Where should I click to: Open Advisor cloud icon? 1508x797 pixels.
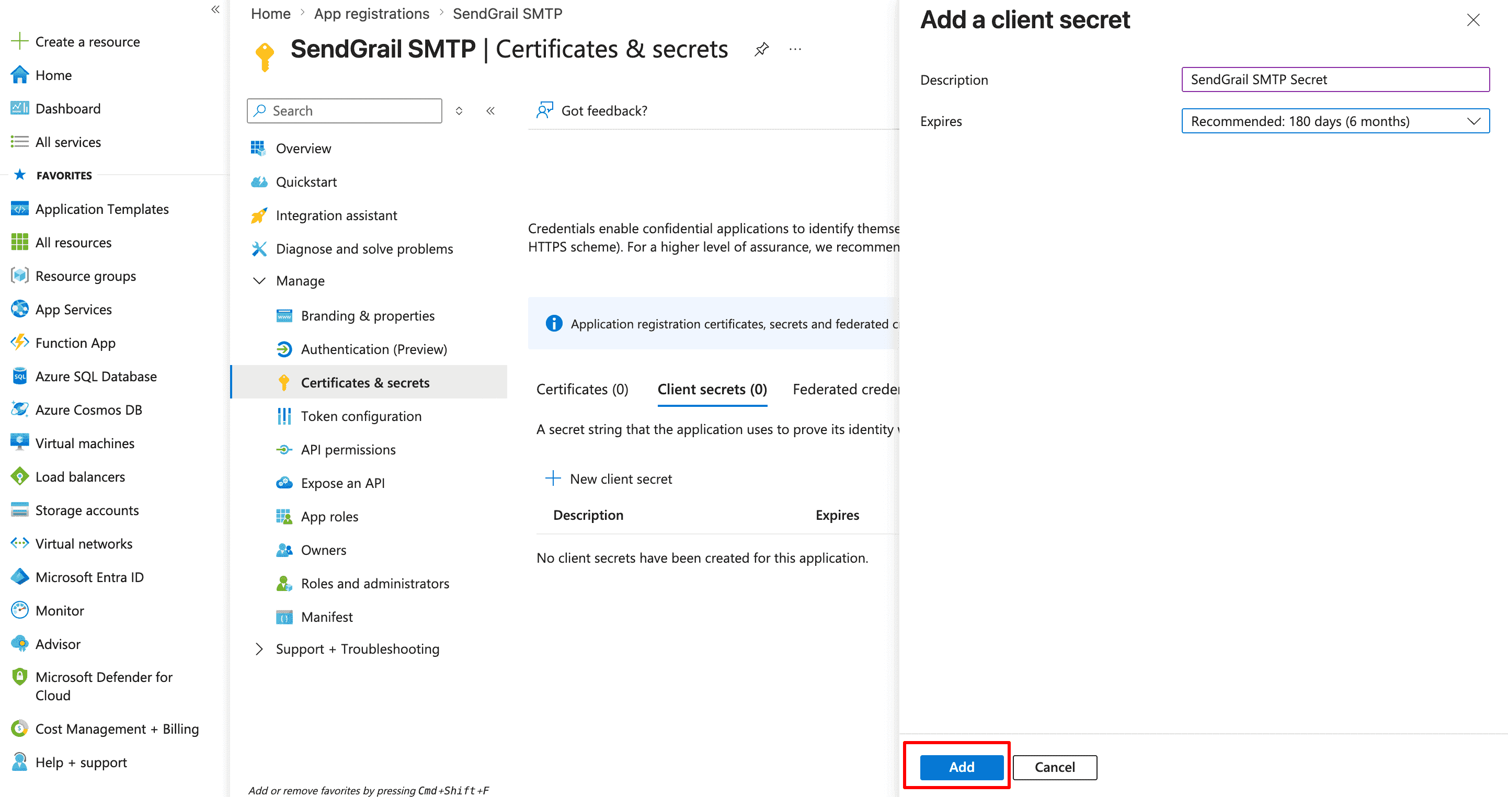pyautogui.click(x=19, y=644)
